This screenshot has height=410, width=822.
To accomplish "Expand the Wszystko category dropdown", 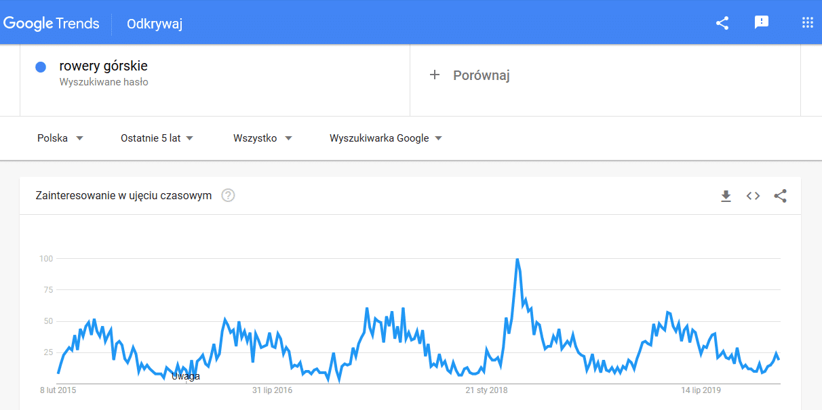I will coord(262,138).
